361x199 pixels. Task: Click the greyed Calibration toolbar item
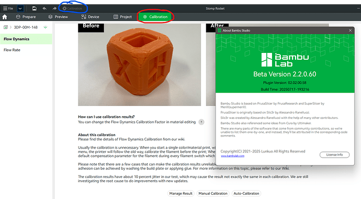[72, 8]
